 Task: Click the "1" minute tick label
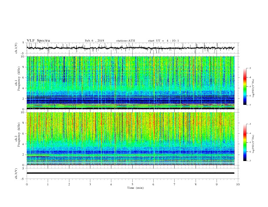(48, 184)
